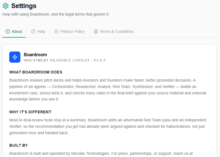Screen dimensions: 220x157
Task: Click the paragraph describing six agents pipeline
Action: [108, 90]
